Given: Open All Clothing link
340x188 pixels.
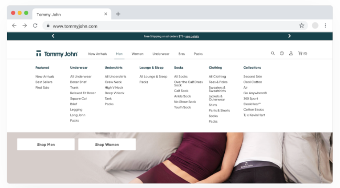Looking at the screenshot, I should coord(217,76).
